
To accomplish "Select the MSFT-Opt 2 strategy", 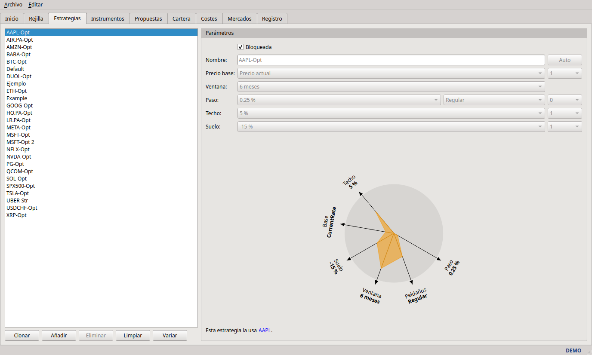I will pyautogui.click(x=101, y=142).
